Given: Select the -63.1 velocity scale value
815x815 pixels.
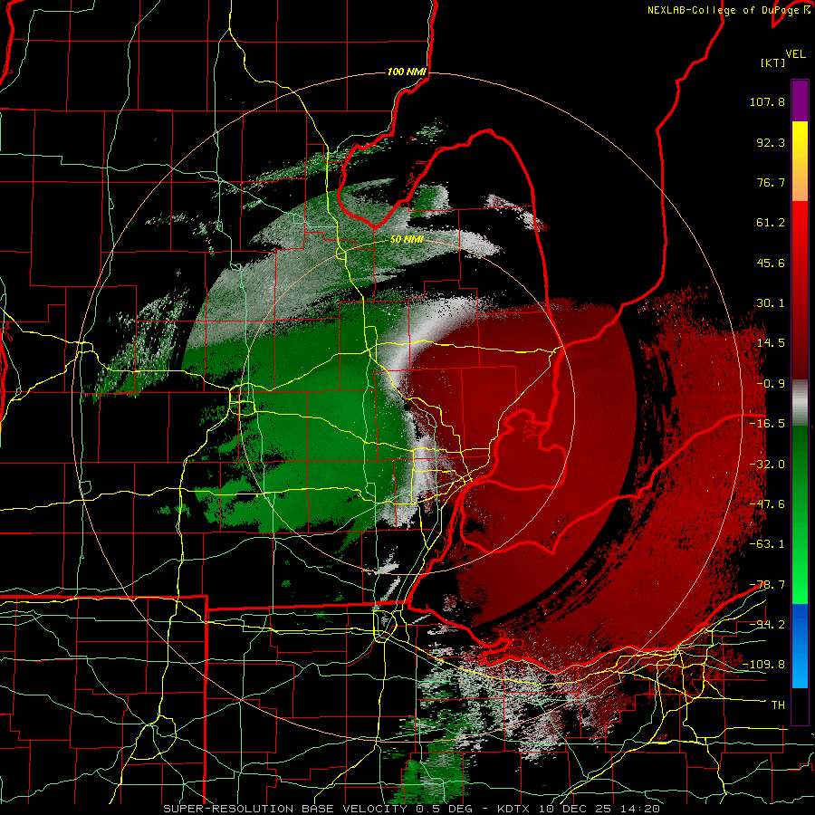Looking at the screenshot, I should click(767, 544).
